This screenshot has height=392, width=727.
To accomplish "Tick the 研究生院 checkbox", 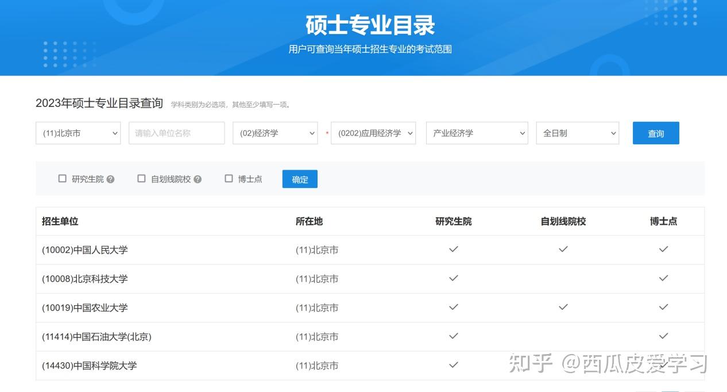I will coord(63,179).
